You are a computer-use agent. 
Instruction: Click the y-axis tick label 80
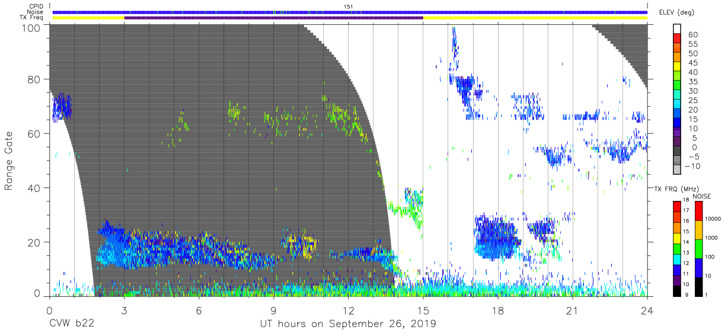click(34, 79)
